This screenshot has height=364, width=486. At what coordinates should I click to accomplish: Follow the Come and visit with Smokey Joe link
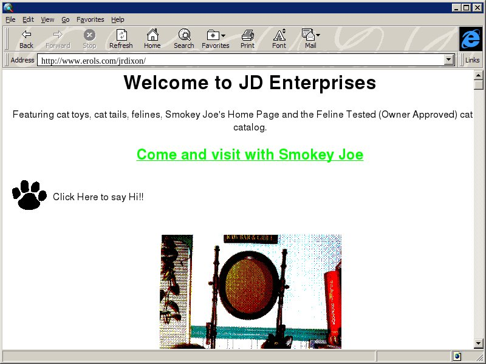(250, 155)
